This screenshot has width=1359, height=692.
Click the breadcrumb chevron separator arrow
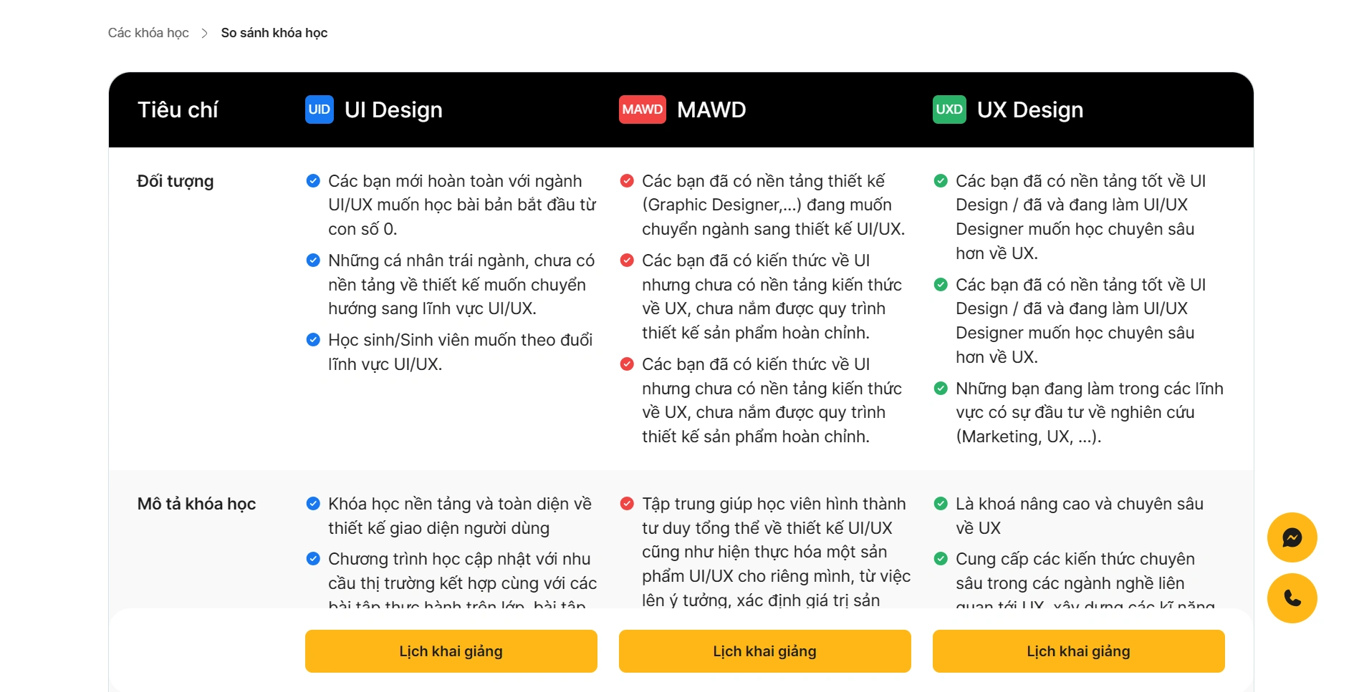point(204,33)
